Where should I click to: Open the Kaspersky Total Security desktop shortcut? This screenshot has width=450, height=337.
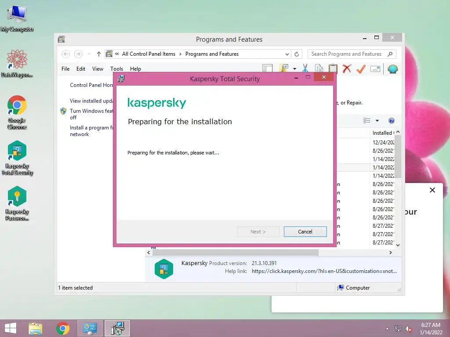[x=17, y=158]
